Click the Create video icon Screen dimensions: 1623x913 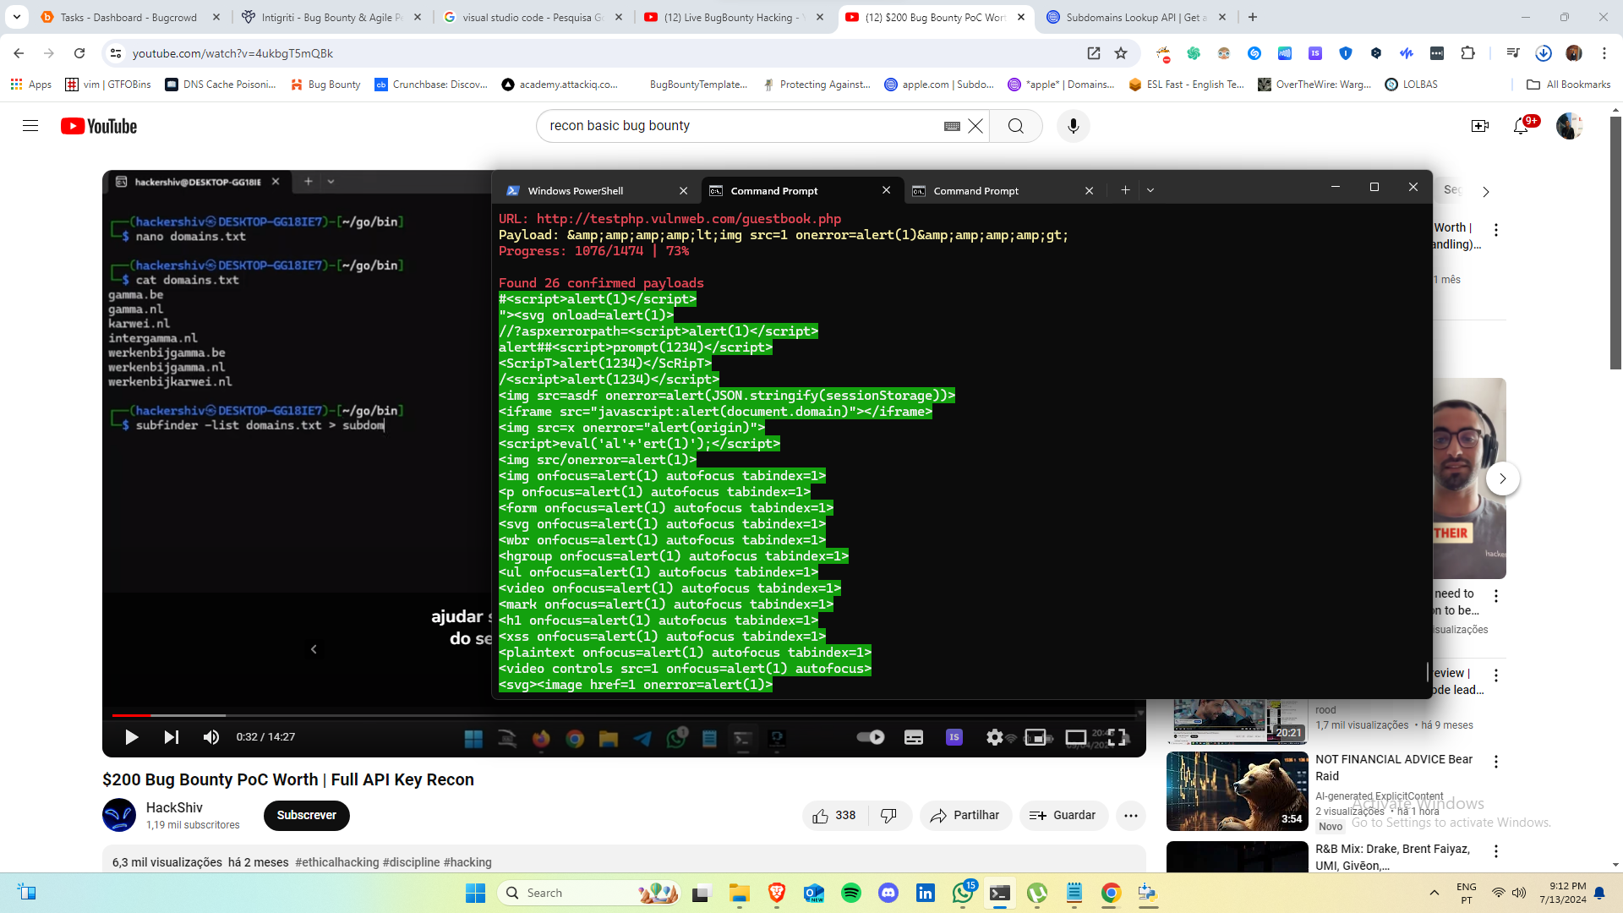coord(1479,126)
